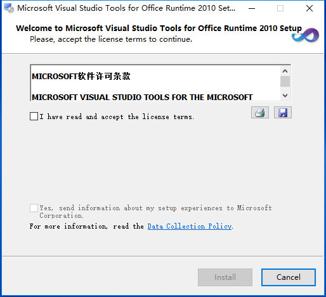Click the Visual Studio infinity logo

[x=306, y=35]
